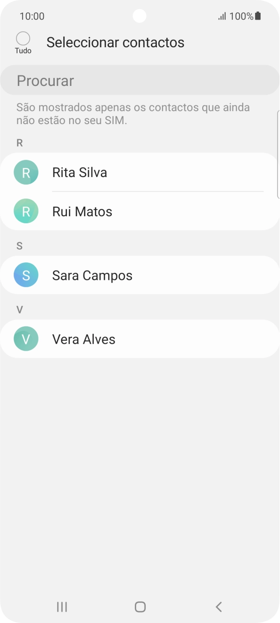Tap Vera Alves's avatar icon
Image resolution: width=280 pixels, height=623 pixels.
[x=26, y=338]
